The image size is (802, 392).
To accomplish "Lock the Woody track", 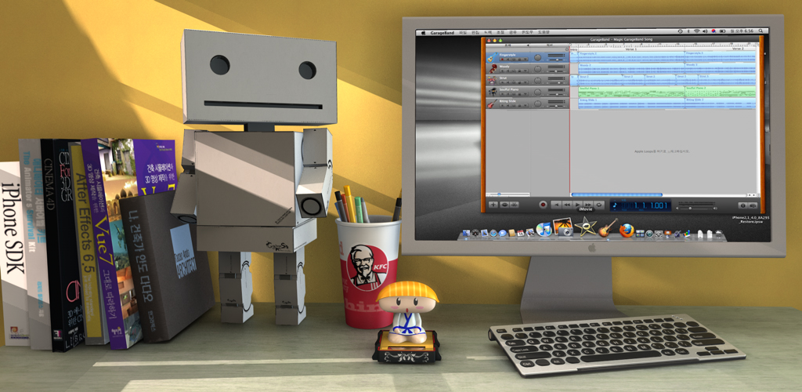I will pos(520,71).
